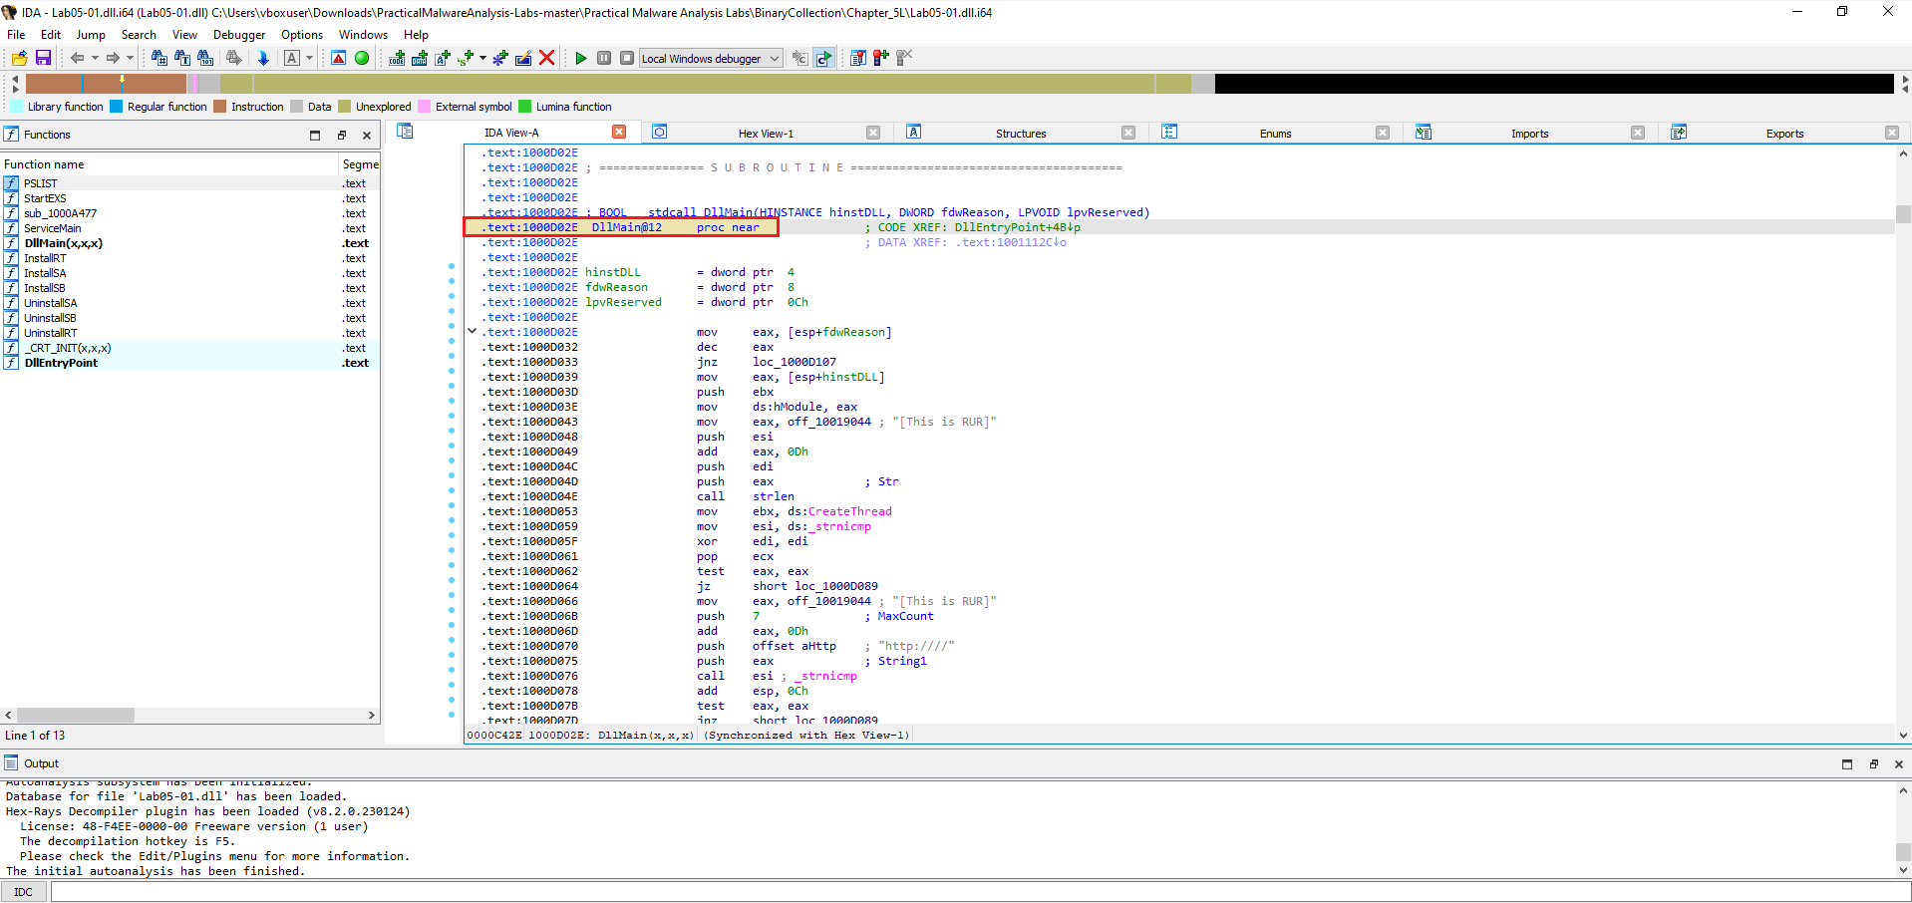Pause the running process
Viewport: 1912px width, 903px height.
pos(603,58)
